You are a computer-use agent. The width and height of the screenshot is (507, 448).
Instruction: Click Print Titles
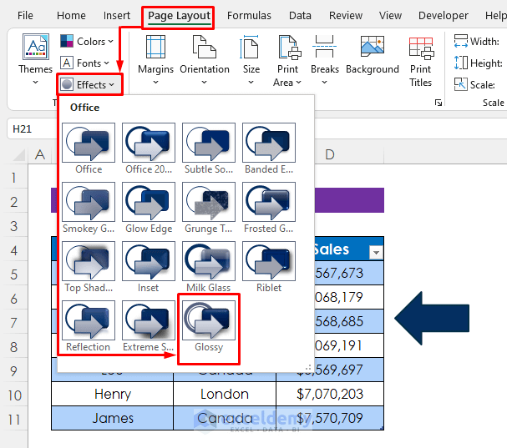[421, 61]
